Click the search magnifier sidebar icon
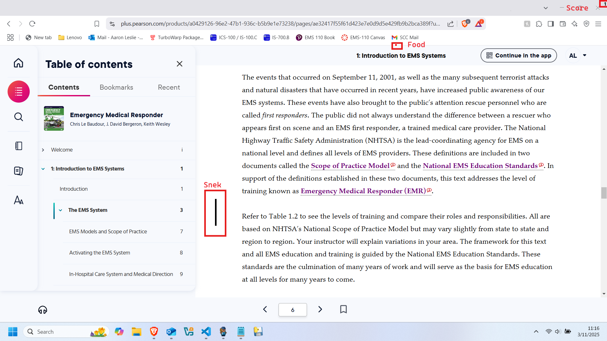607x341 pixels. coord(18,117)
